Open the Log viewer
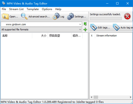This screenshot has width=133, height=104. click(x=58, y=16)
